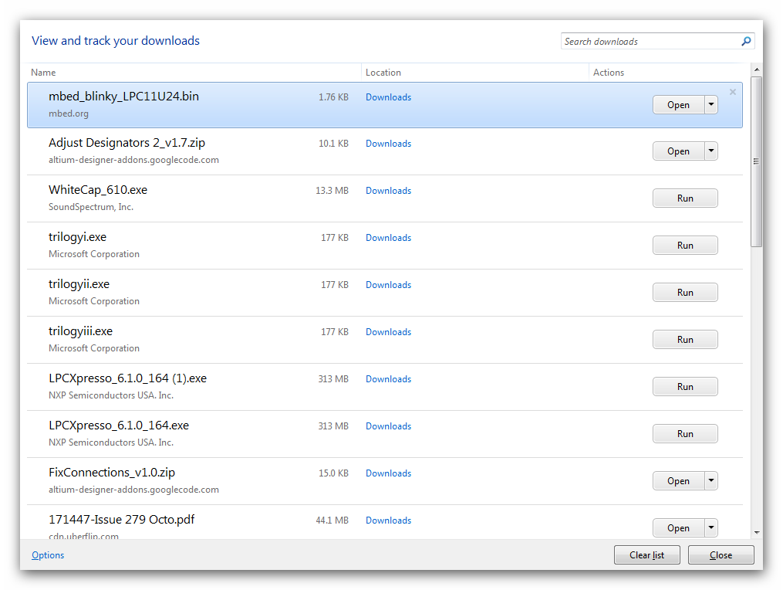783x590 pixels.
Task: Click the scrollbar up arrow
Action: [757, 70]
